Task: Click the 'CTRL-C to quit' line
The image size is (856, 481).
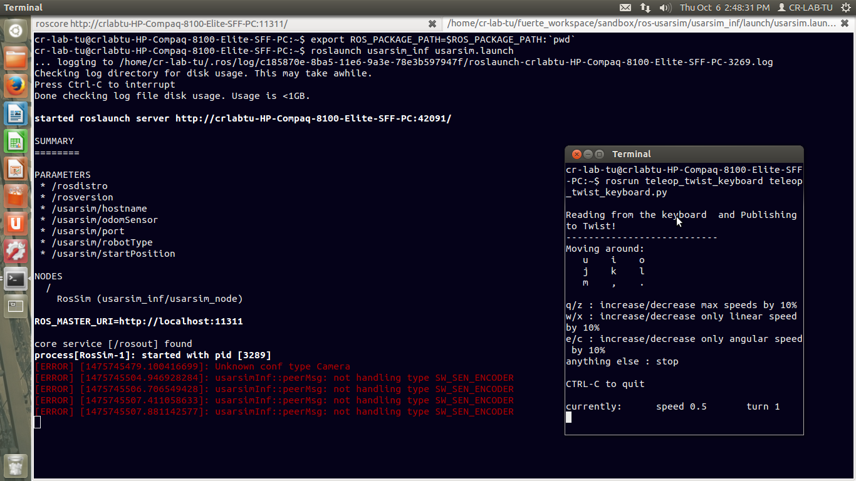Action: 605,384
